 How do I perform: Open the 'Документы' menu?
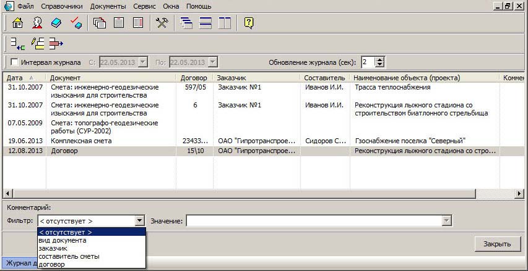pyautogui.click(x=108, y=6)
